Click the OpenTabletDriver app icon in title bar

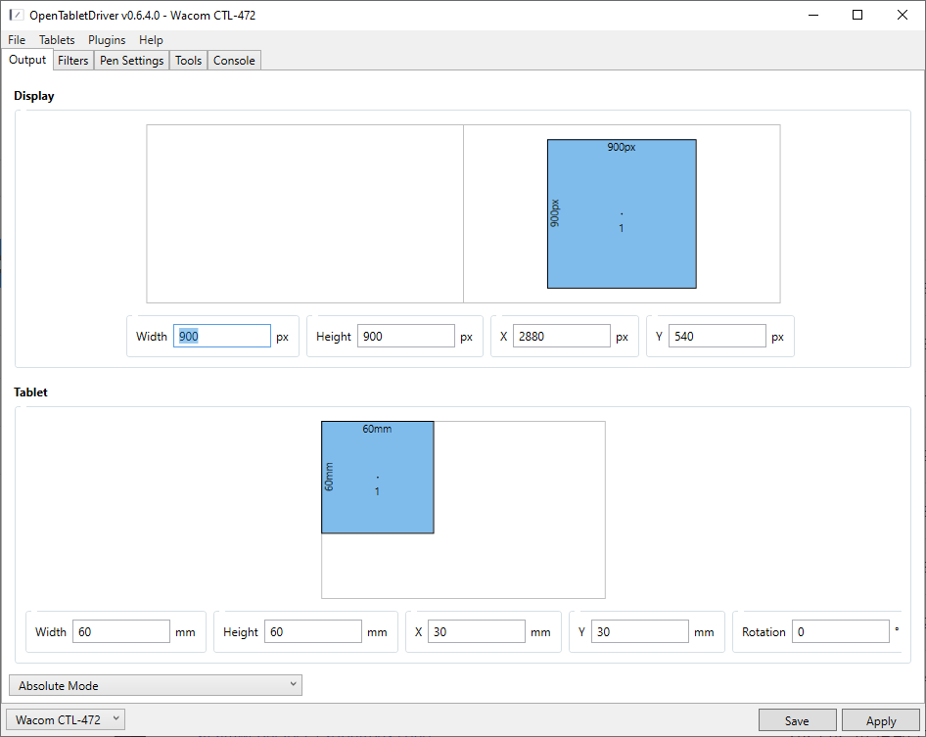point(16,15)
